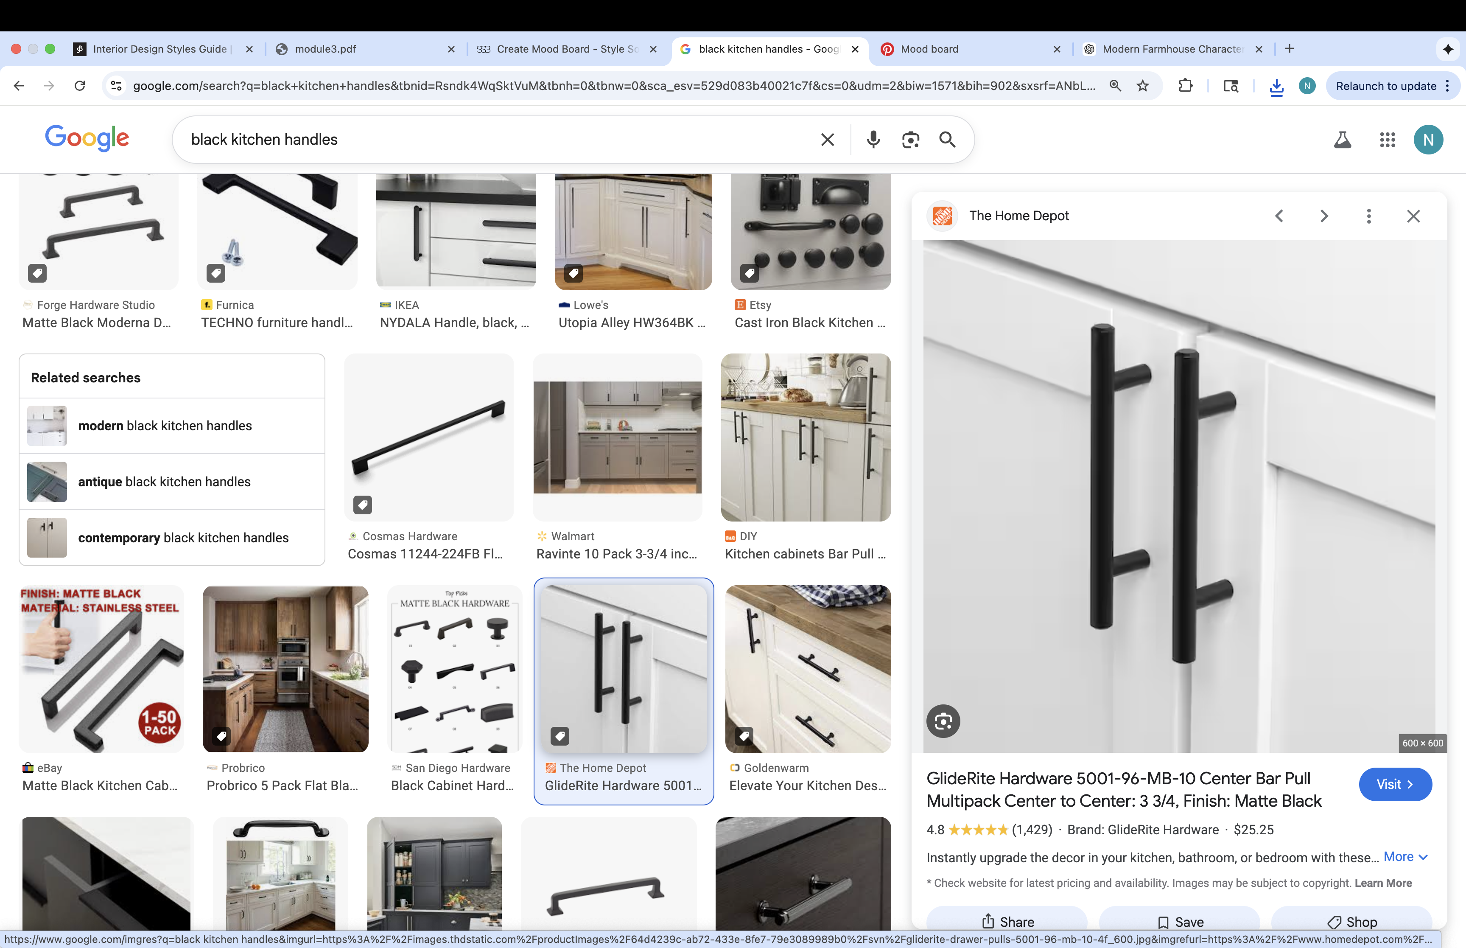Click the blue Visit button
Viewport: 1466px width, 948px height.
[1395, 784]
